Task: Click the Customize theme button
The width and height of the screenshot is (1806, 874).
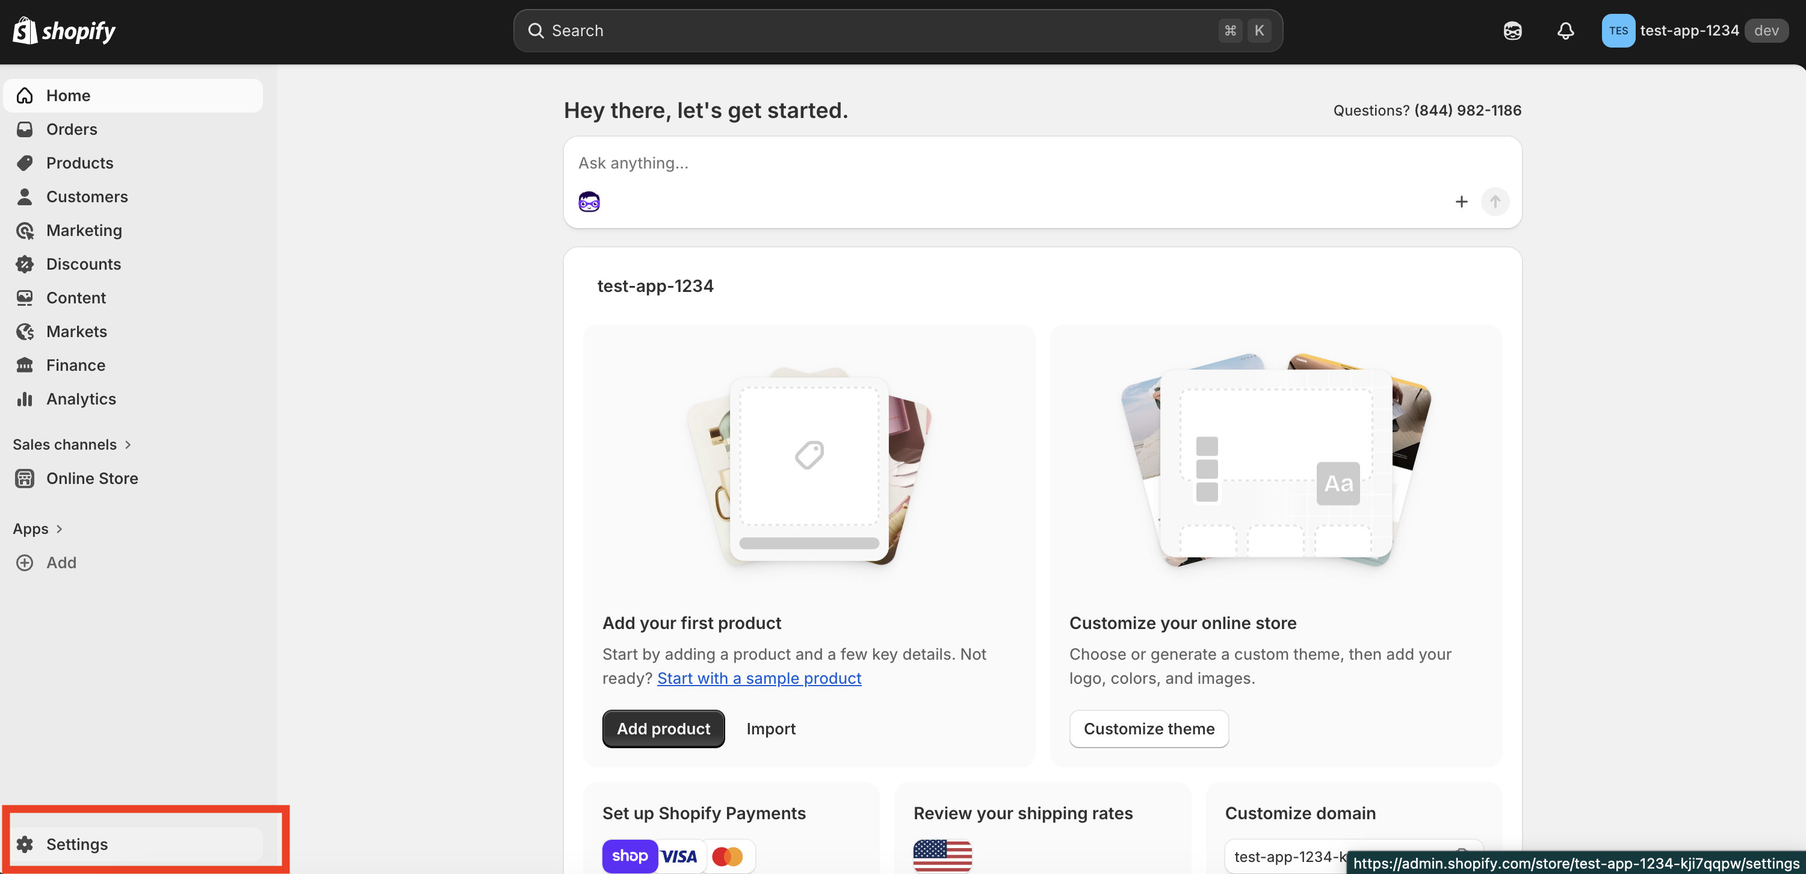Action: coord(1149,729)
